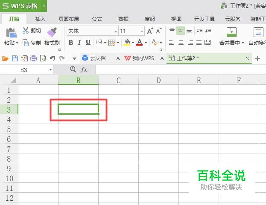The height and width of the screenshot is (205, 266).
Task: Click the export to PDF icon
Action: coord(24,58)
